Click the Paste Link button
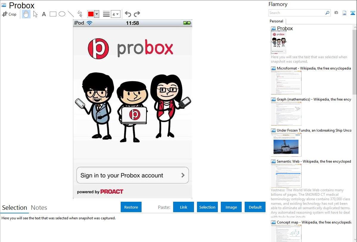357x242 pixels. coord(184,207)
